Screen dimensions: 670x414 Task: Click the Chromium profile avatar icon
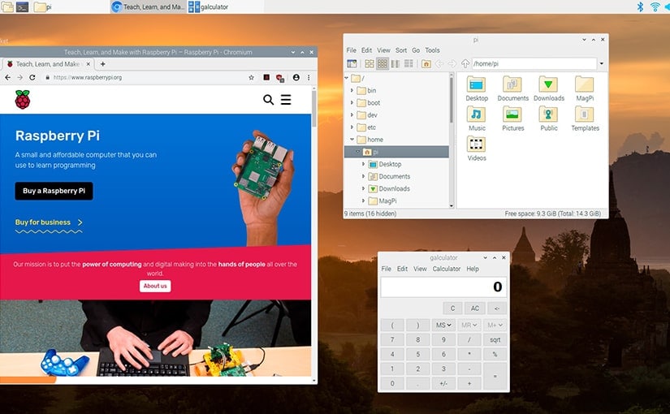(x=296, y=77)
